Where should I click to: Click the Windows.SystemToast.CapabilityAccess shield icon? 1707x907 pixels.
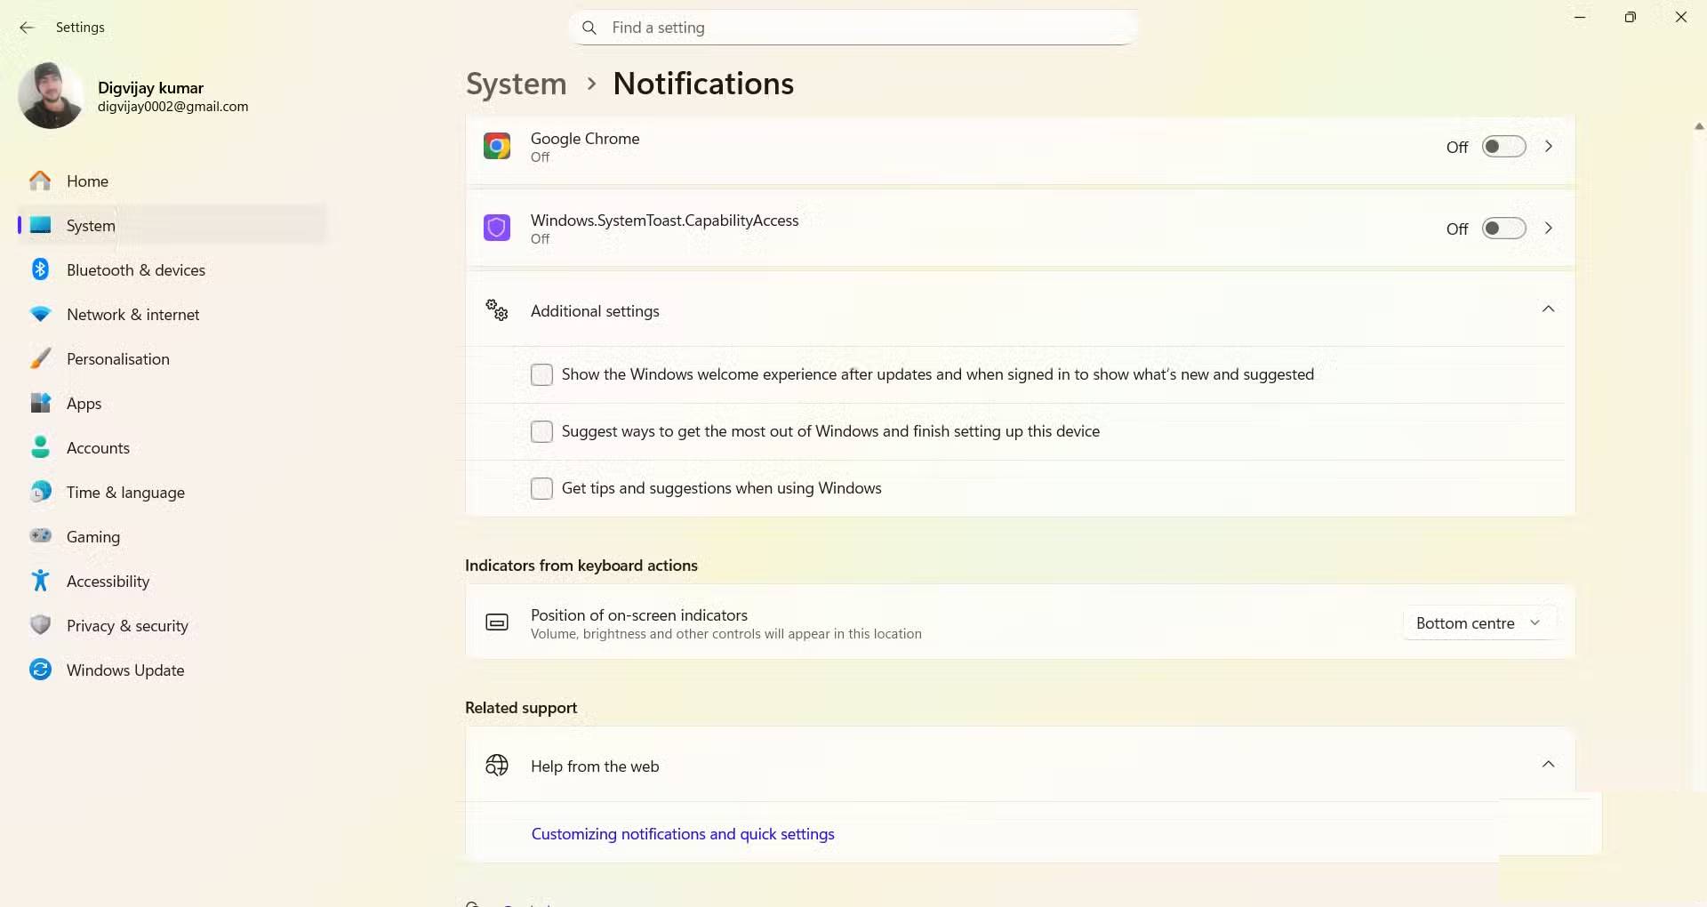point(497,228)
